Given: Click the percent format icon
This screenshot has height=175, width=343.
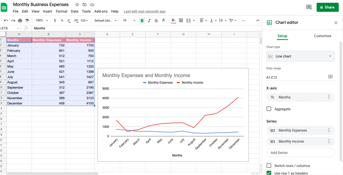Looking at the screenshot, I should tap(62, 20).
